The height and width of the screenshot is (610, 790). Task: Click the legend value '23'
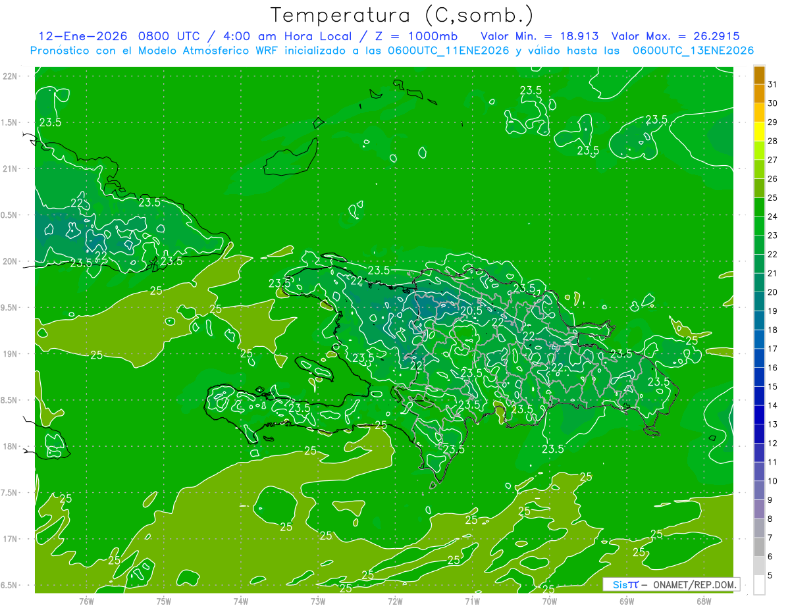tap(773, 235)
